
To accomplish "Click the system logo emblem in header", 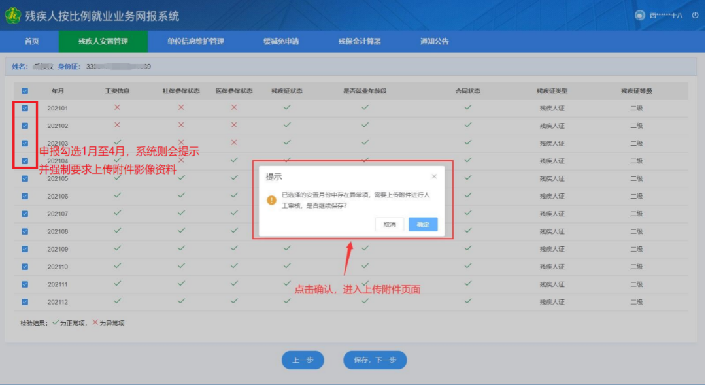I will (x=13, y=16).
